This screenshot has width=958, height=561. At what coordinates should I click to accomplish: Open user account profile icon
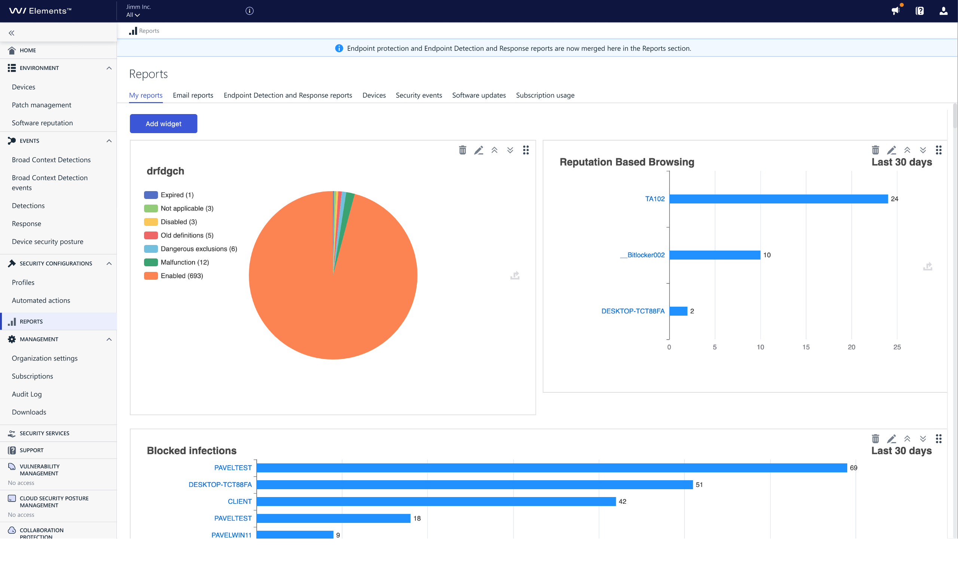pyautogui.click(x=943, y=11)
